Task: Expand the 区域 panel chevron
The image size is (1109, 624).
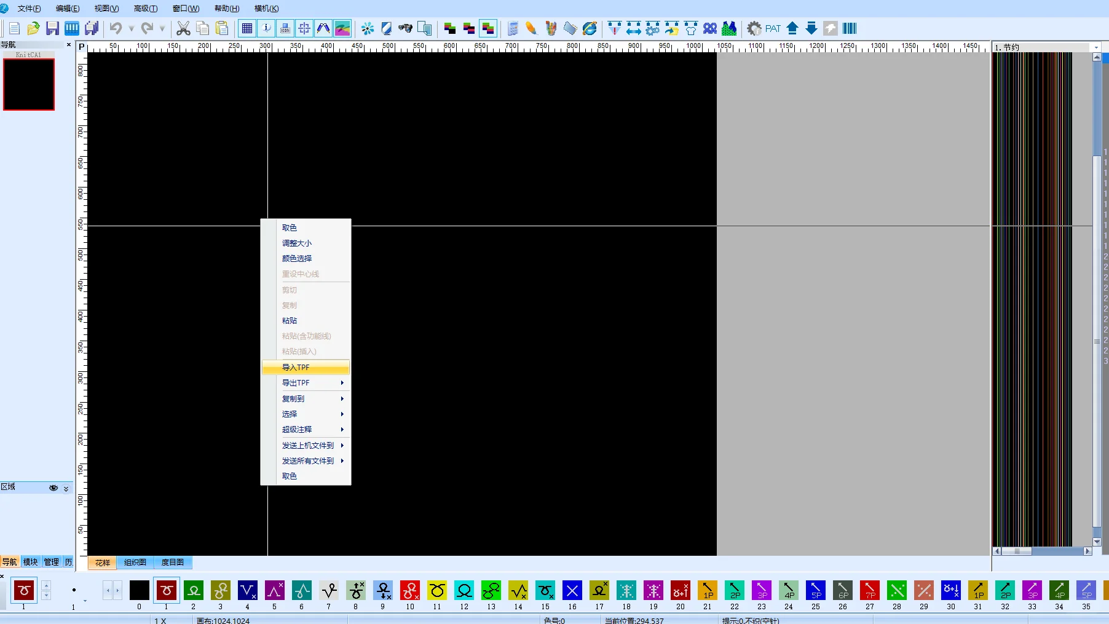Action: click(66, 488)
